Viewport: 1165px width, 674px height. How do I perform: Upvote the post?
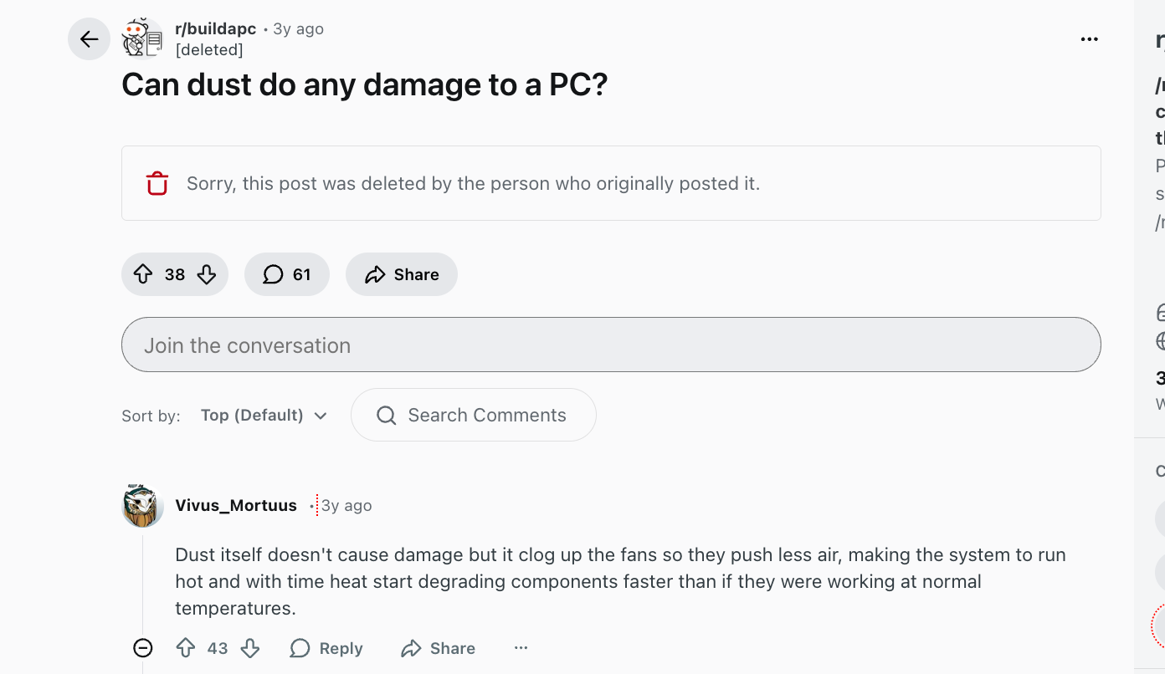142,274
